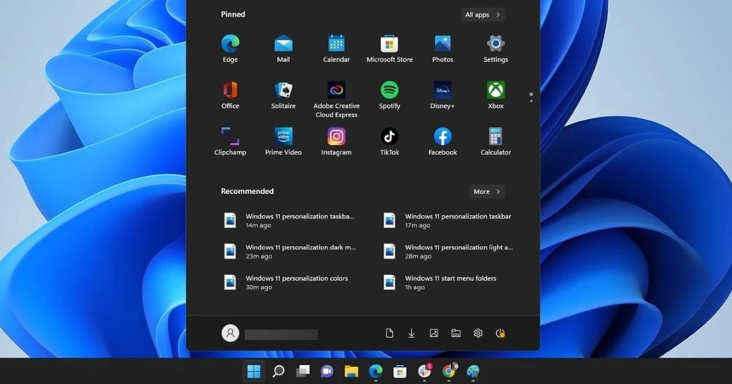Click the Power button in the Start menu
Viewport: 732px width, 384px height.
(x=500, y=333)
